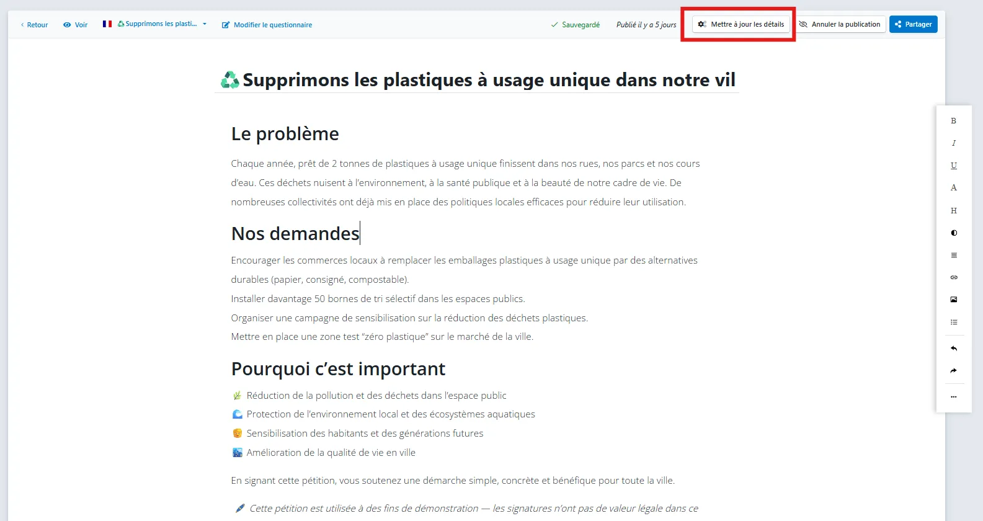Open the petition language dropdown
This screenshot has height=521, width=983.
[155, 24]
